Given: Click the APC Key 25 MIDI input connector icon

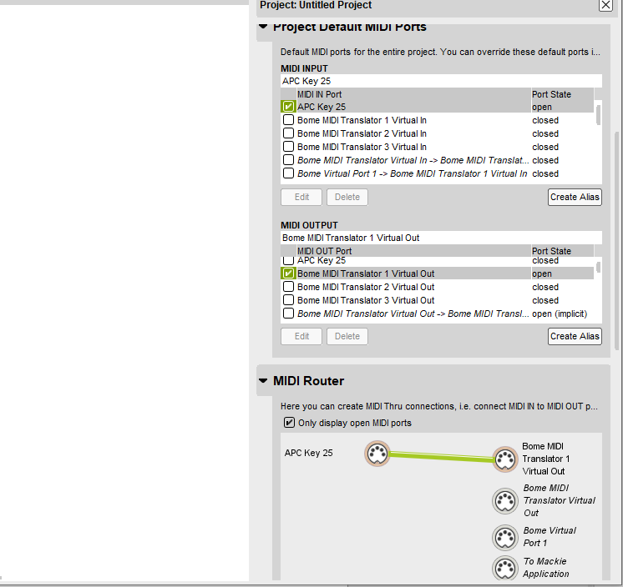Looking at the screenshot, I should pos(377,454).
